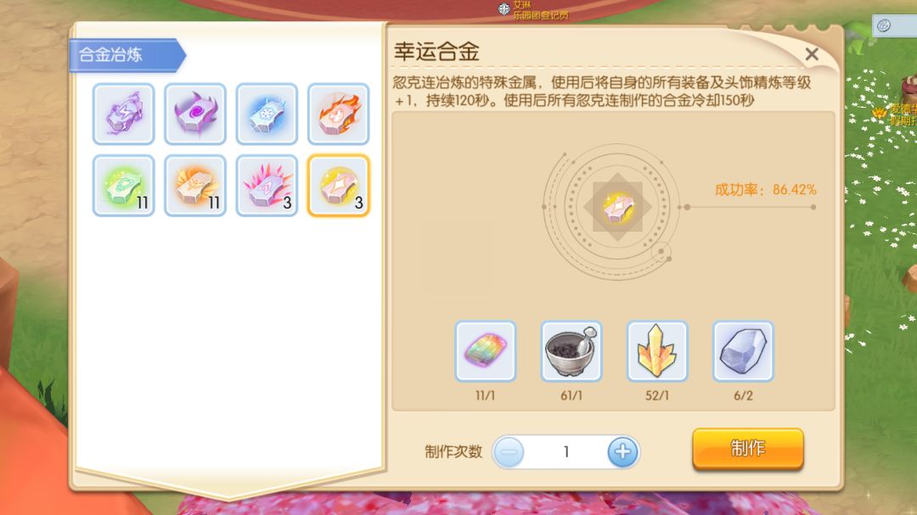Viewport: 917px width, 515px height.
Task: Close the alloy crafting panel
Action: [812, 54]
